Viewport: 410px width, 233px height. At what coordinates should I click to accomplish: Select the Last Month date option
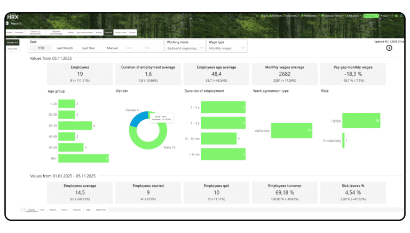[65, 48]
